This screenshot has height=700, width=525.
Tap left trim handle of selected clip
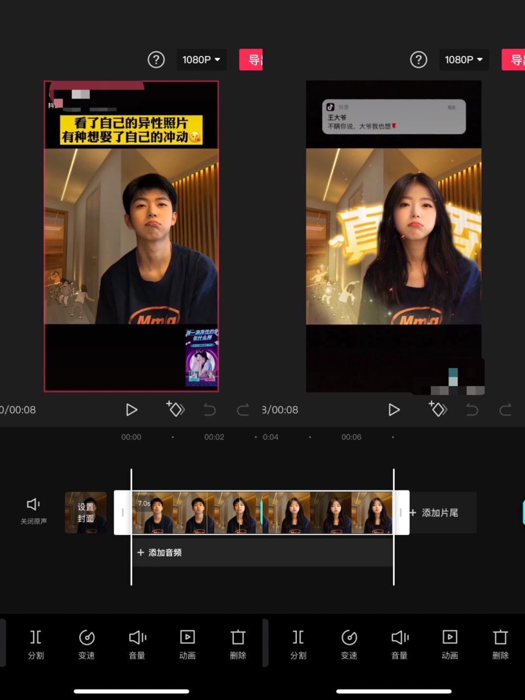(x=122, y=512)
